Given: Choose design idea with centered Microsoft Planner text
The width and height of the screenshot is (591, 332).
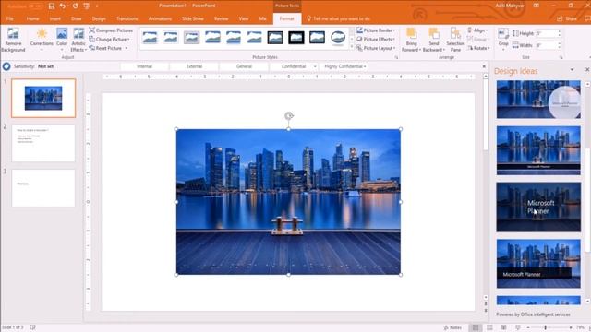Looking at the screenshot, I should 538,207.
